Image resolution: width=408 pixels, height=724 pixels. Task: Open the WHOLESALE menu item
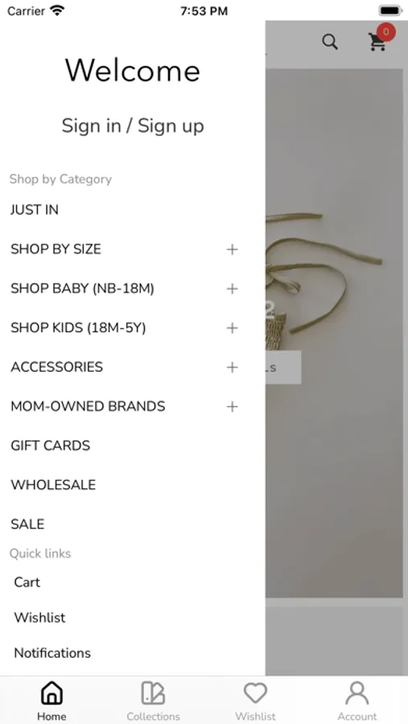point(53,485)
